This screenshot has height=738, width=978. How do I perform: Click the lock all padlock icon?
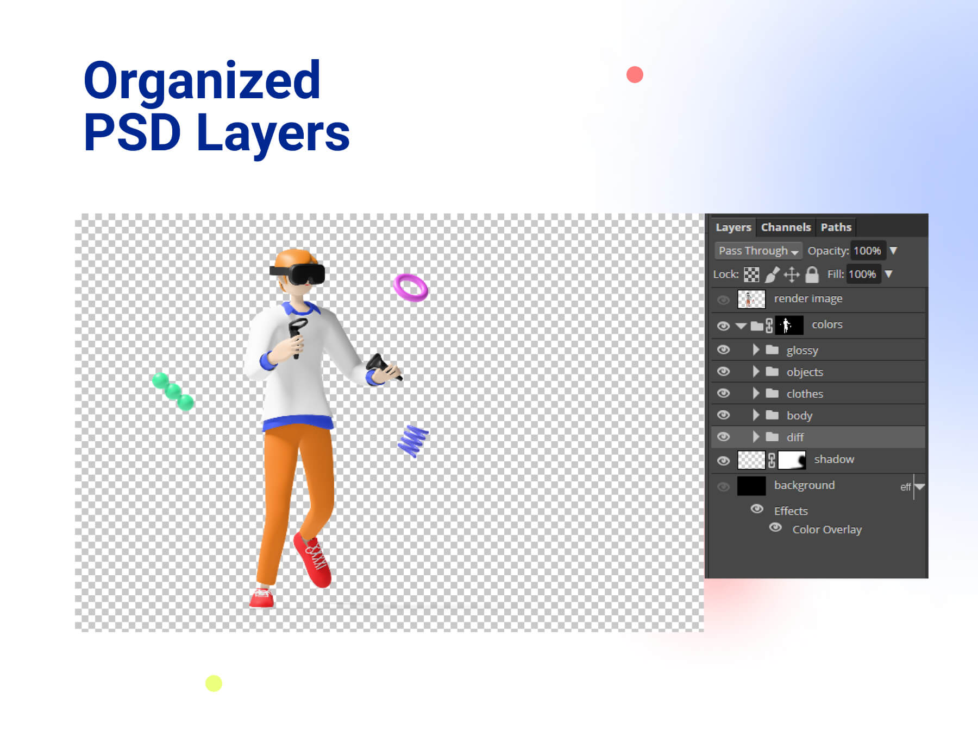(811, 274)
